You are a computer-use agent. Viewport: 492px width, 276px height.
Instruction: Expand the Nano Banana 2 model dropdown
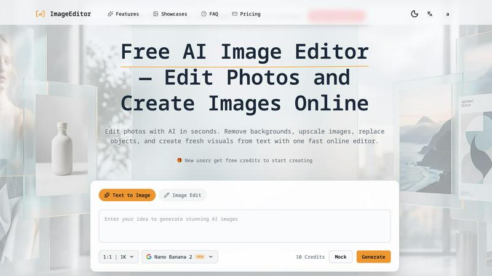(180, 257)
